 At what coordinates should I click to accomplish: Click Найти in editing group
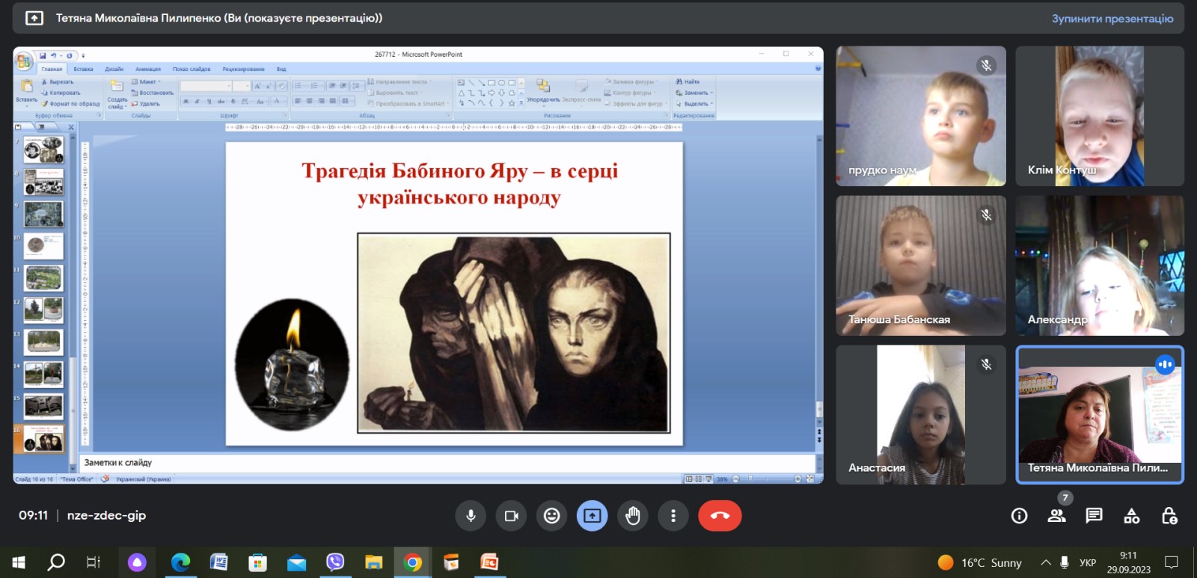click(688, 82)
